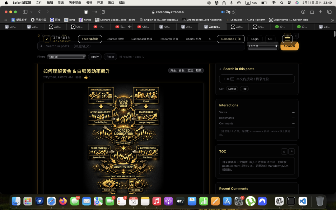Image resolution: width=336 pixels, height=210 pixels.
Task: Open the Courses 课程 nav item
Action: (x=115, y=39)
